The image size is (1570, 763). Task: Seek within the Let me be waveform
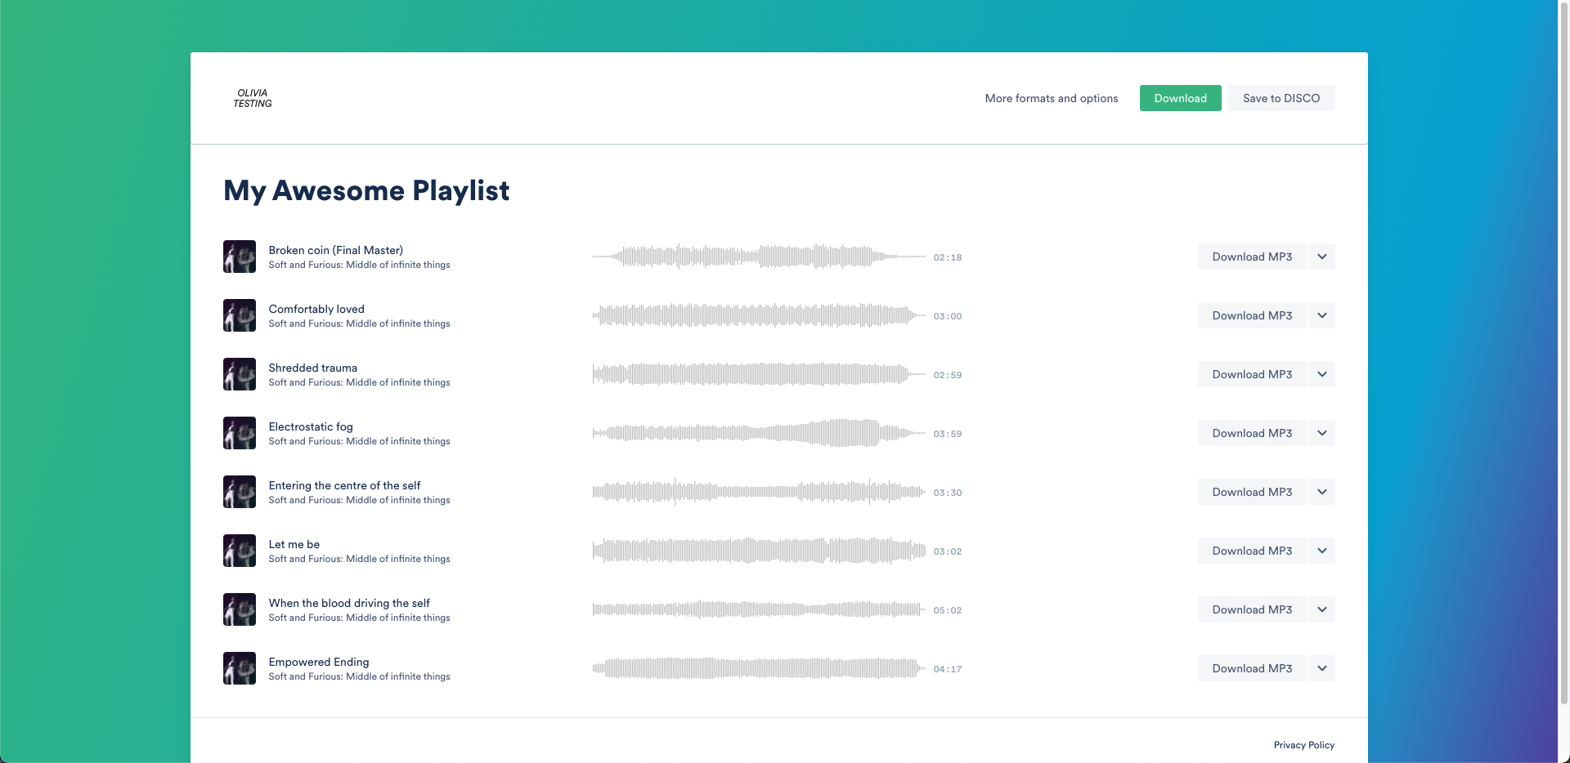tap(760, 551)
